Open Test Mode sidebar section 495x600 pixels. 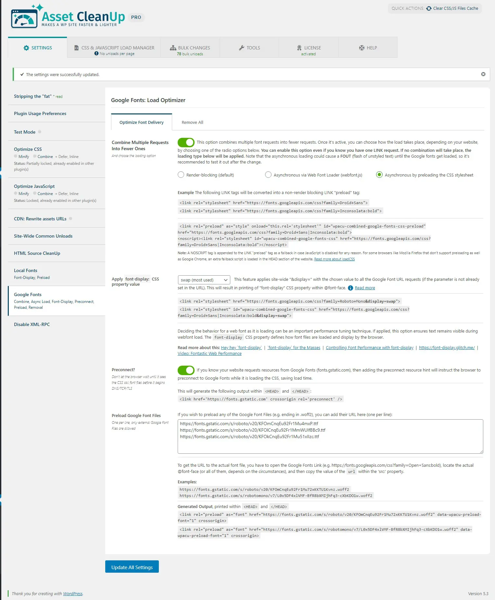point(57,132)
